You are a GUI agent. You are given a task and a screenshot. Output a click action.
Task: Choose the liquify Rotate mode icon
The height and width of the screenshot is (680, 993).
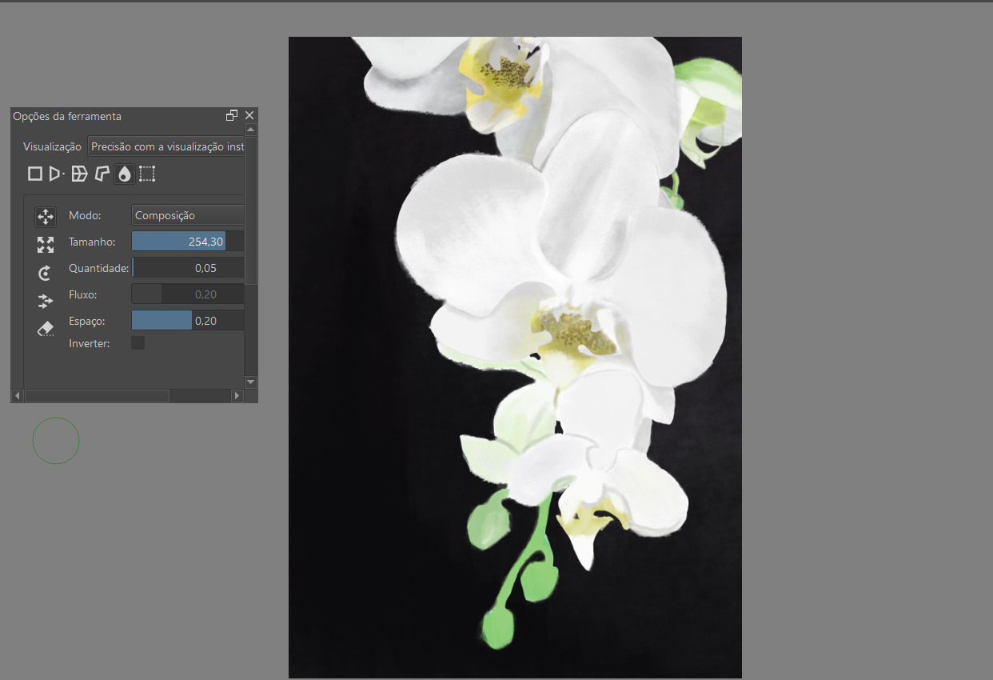pos(46,273)
